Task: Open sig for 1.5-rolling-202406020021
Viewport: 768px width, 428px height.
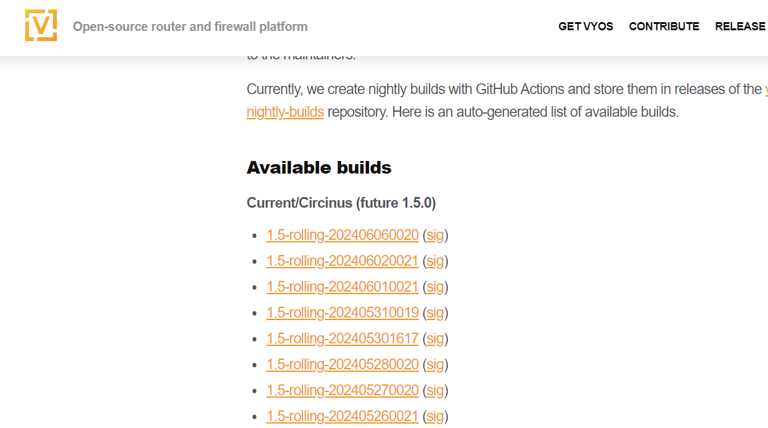Action: [435, 261]
